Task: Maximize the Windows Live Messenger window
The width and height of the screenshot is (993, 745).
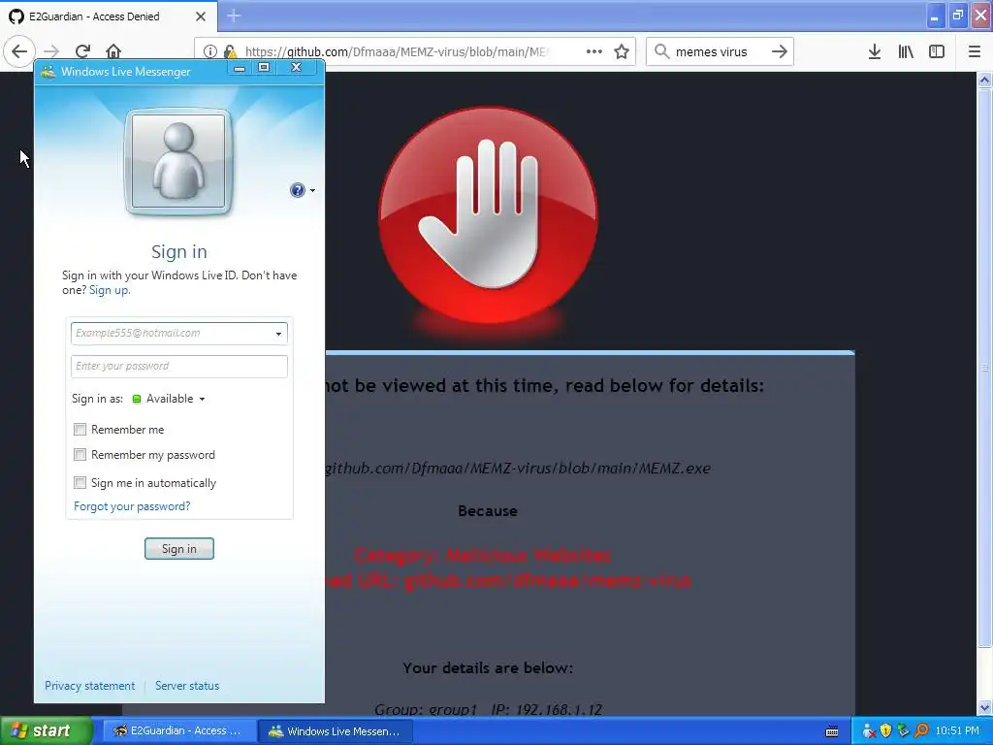Action: coord(264,67)
